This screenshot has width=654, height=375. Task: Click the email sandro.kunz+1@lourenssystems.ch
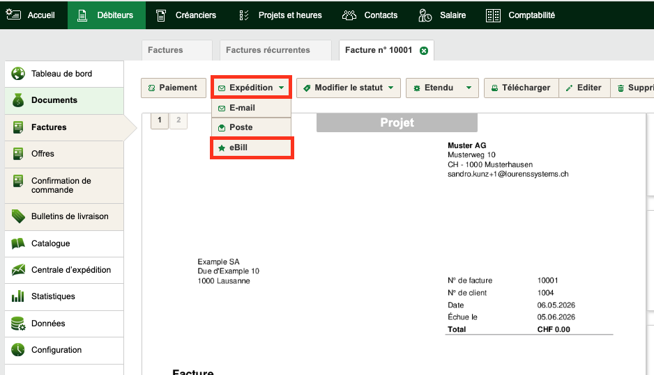point(508,175)
